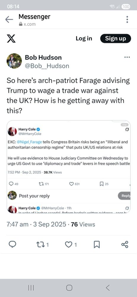The width and height of the screenshot is (137, 297).
Task: Open the post options ellipsis menu
Action: 127,57
